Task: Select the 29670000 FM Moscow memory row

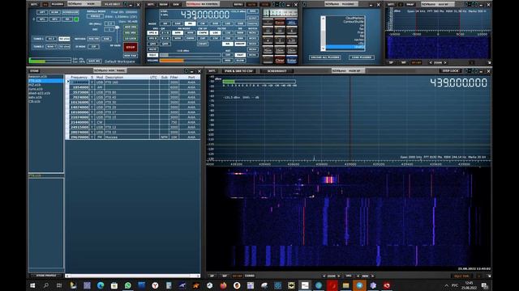Action: [134, 137]
